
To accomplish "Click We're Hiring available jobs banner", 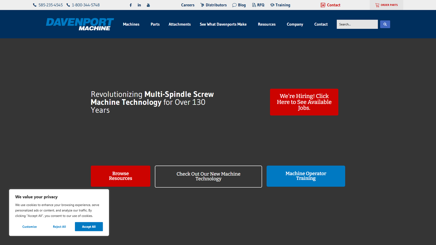I will click(304, 102).
